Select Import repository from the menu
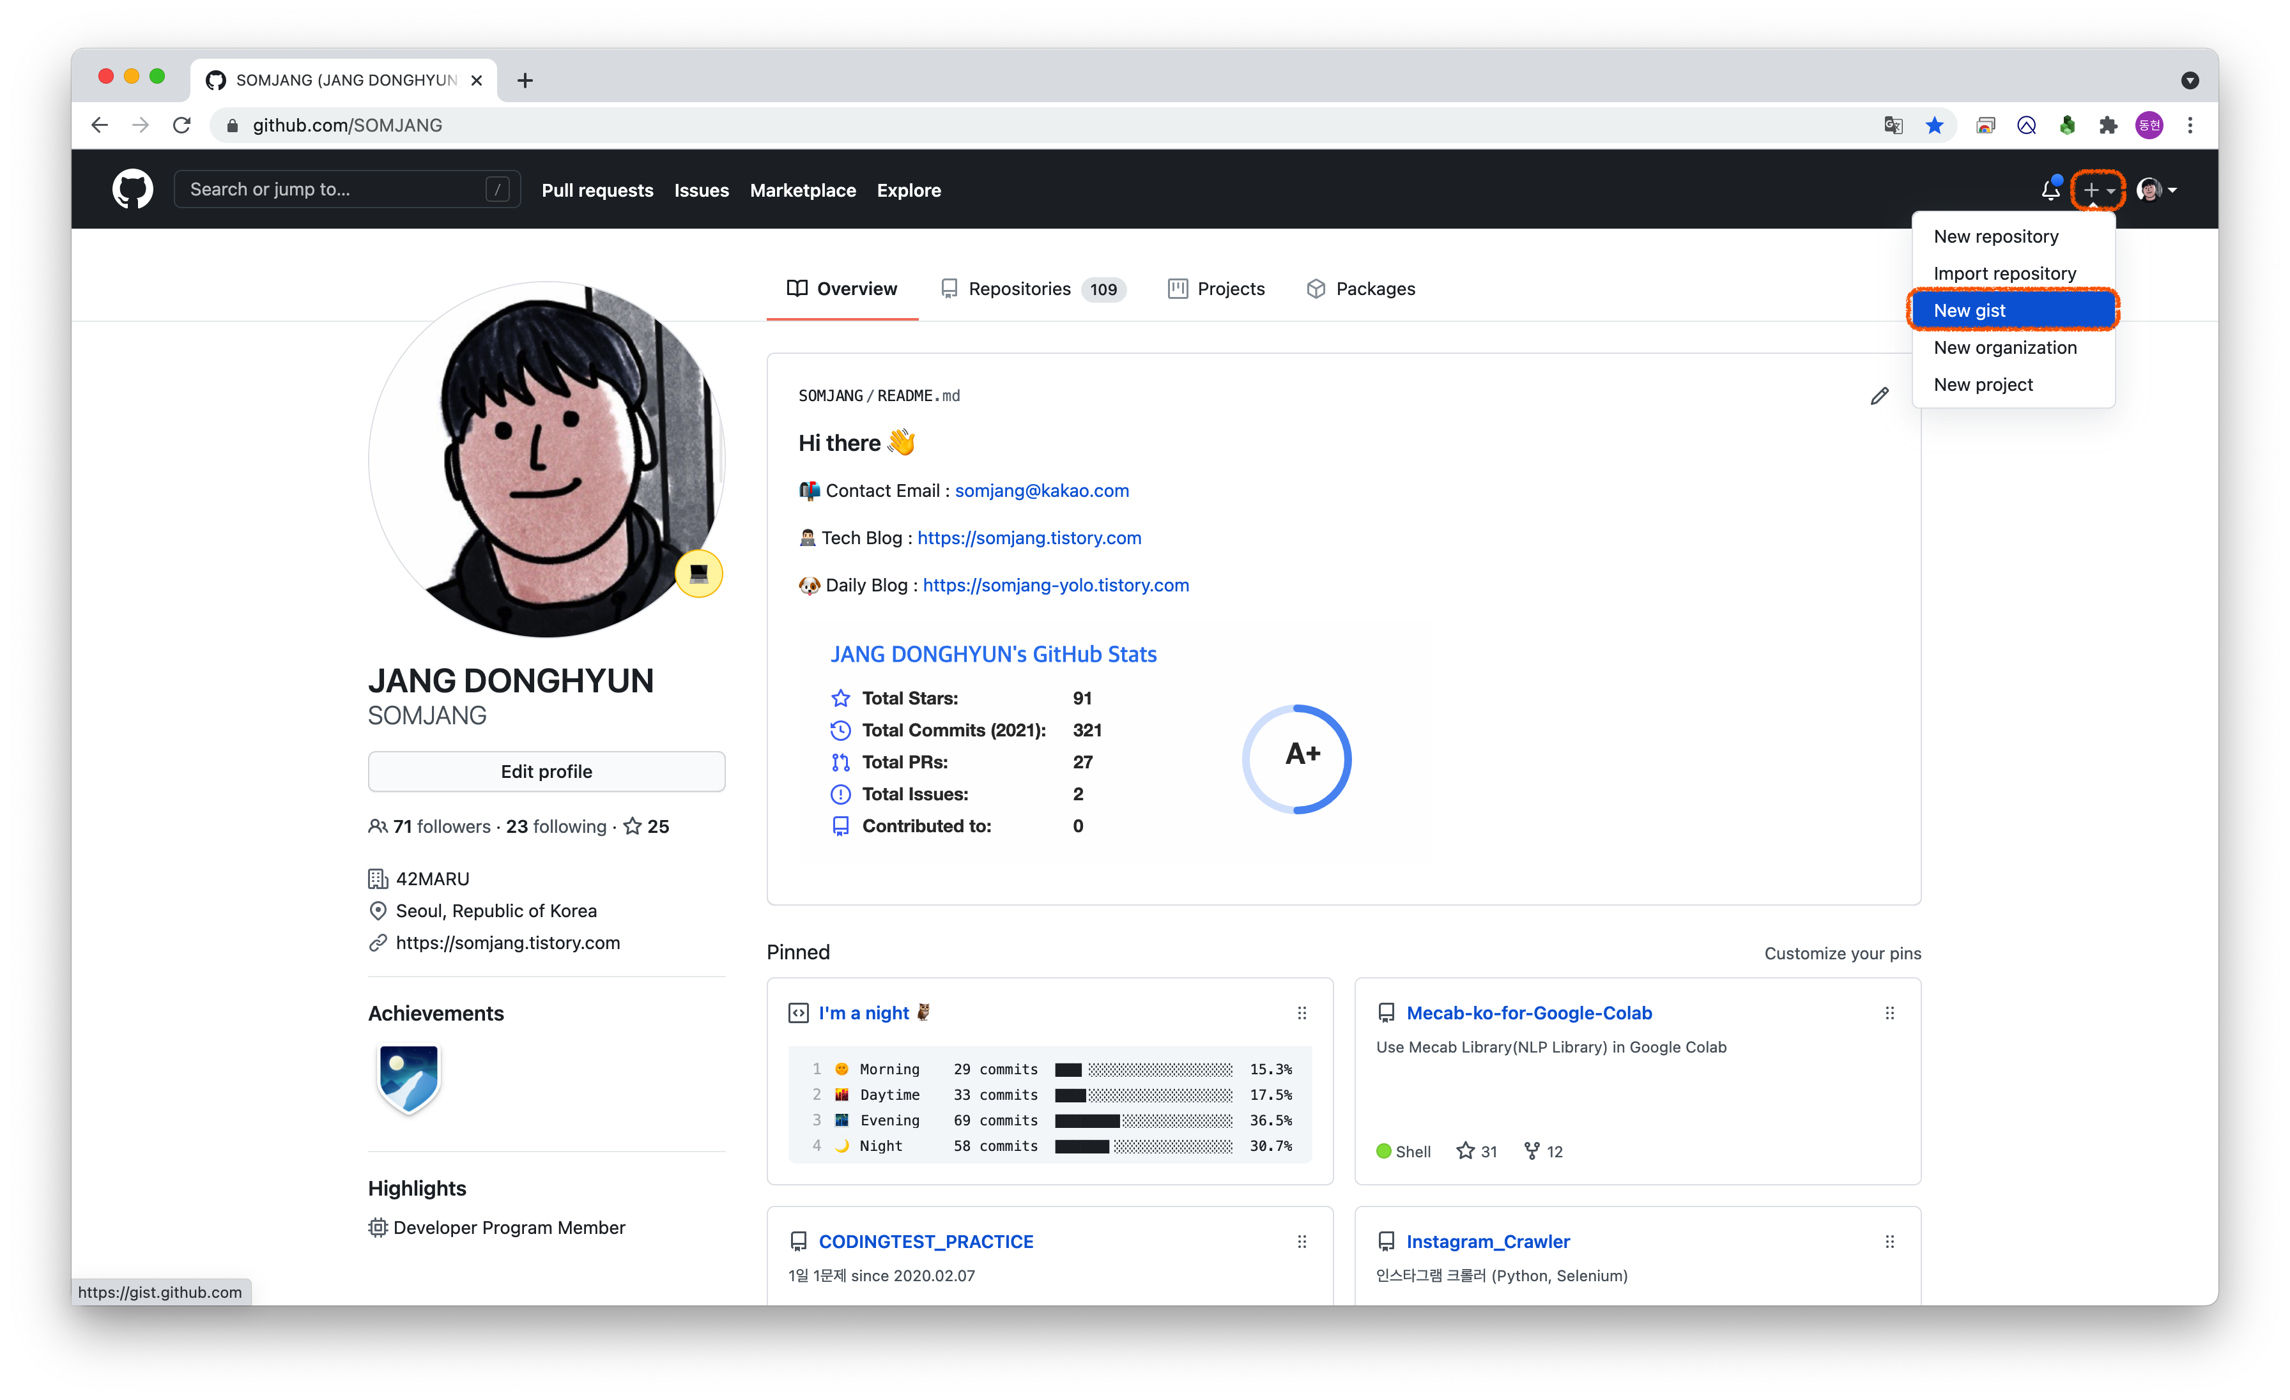Image resolution: width=2290 pixels, height=1400 pixels. click(2013, 273)
